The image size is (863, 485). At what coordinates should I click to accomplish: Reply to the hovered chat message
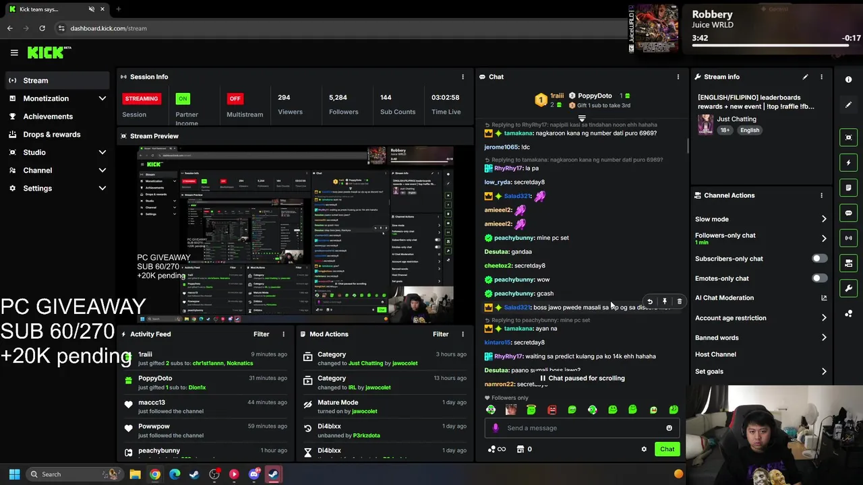coord(649,302)
